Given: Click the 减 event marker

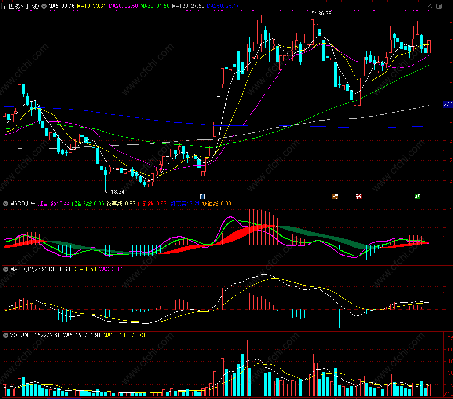Looking at the screenshot, I should click(x=417, y=197).
